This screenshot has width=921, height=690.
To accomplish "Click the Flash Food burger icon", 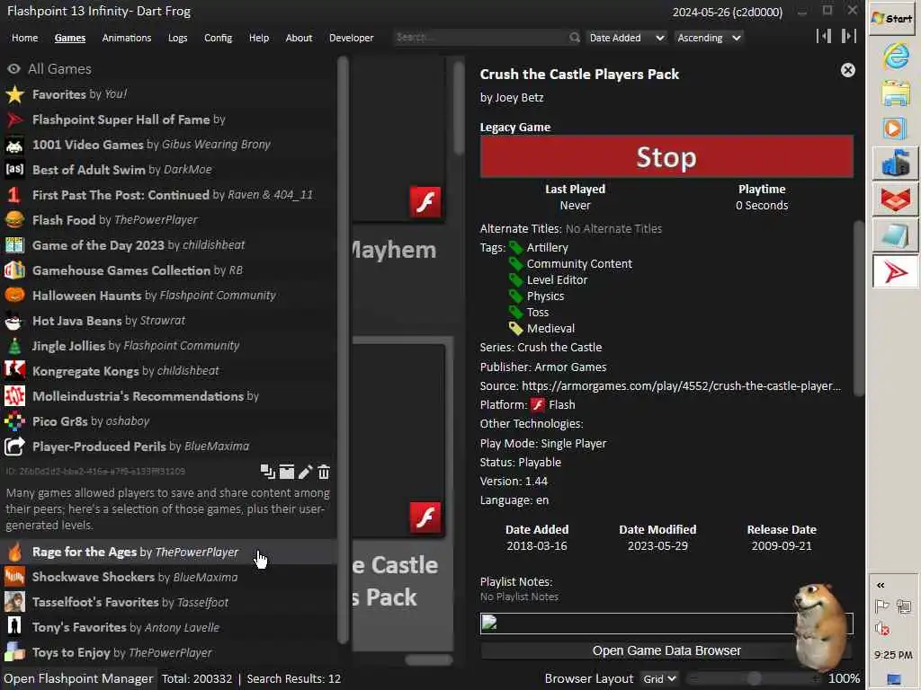I will [x=14, y=220].
